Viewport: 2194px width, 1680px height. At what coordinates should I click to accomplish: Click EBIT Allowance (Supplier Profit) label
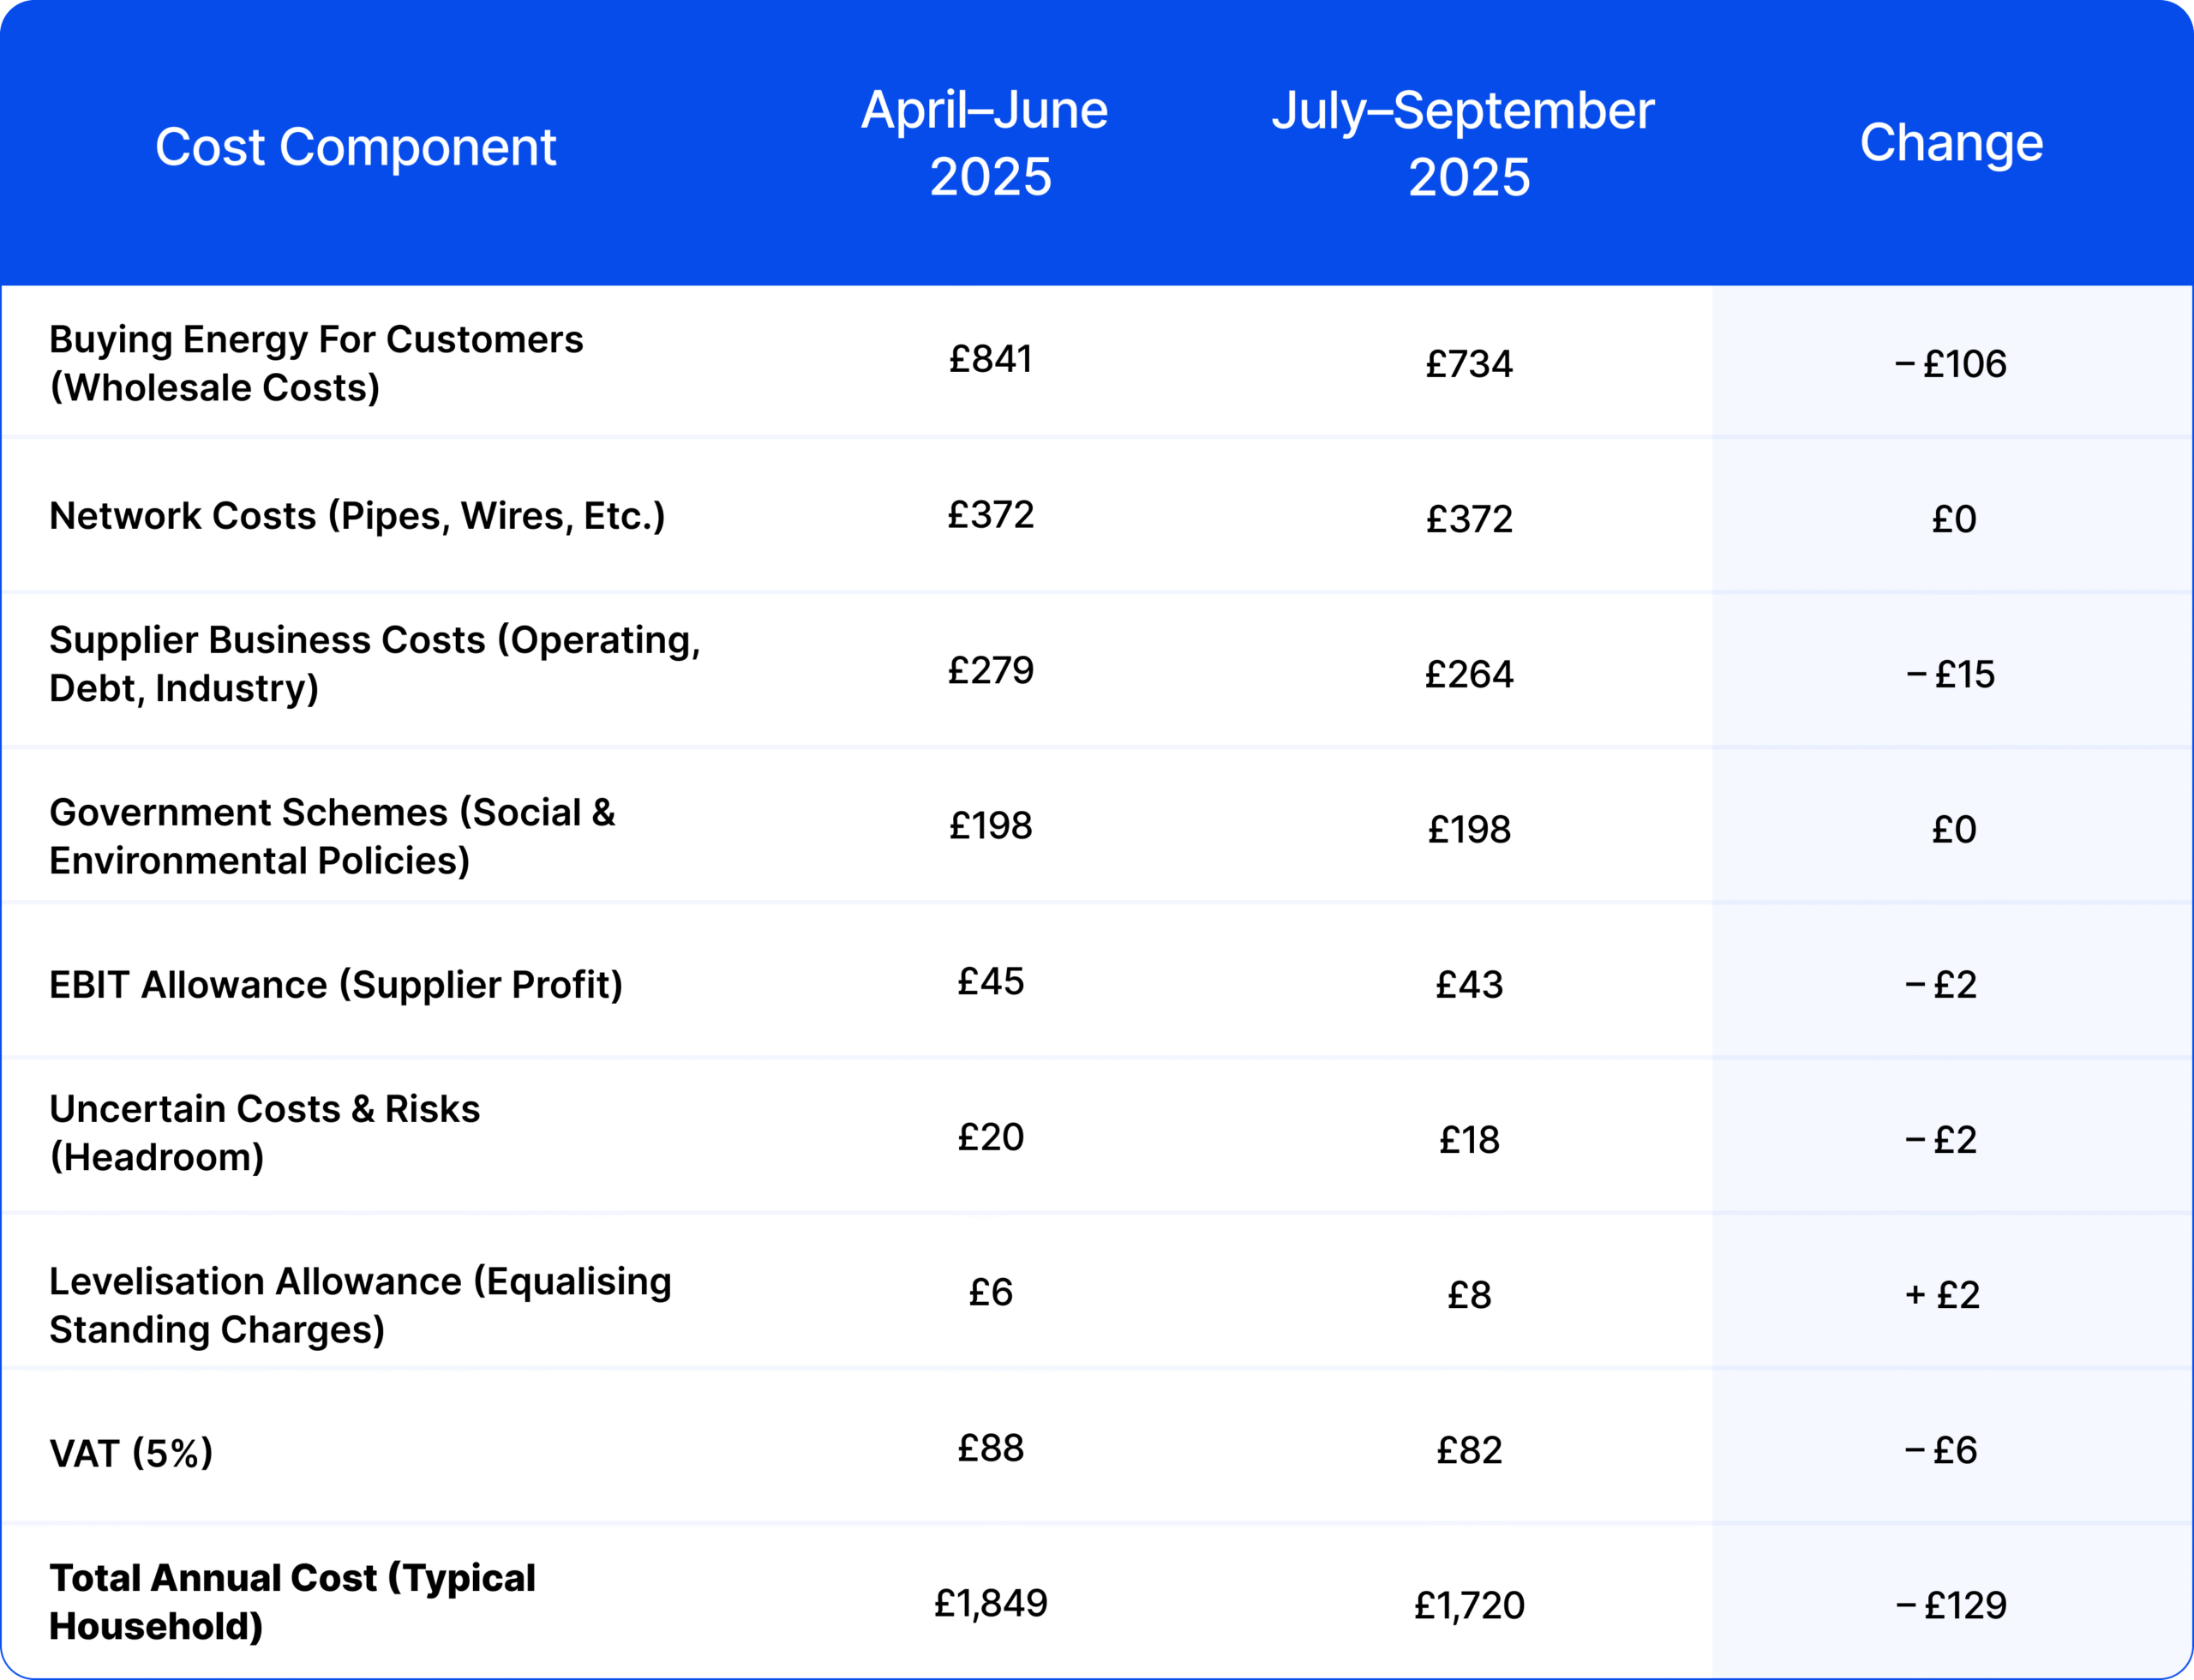coord(336,985)
